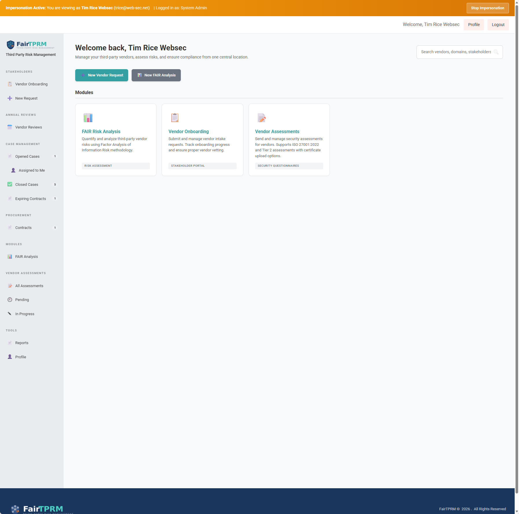The width and height of the screenshot is (519, 514).
Task: Click the FairTPRM shield logo in sidebar
Action: pos(11,45)
